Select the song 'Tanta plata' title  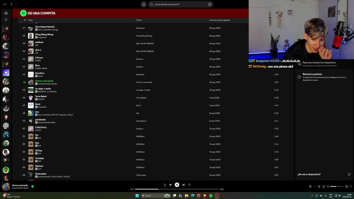(41, 174)
